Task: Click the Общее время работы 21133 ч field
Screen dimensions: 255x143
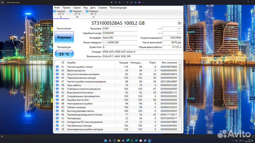Action: [x=172, y=47]
